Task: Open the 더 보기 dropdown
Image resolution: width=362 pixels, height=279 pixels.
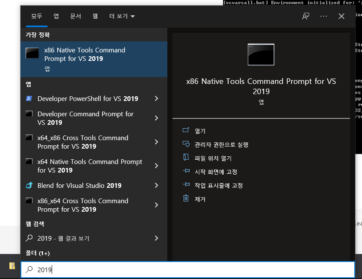Action: coord(122,16)
